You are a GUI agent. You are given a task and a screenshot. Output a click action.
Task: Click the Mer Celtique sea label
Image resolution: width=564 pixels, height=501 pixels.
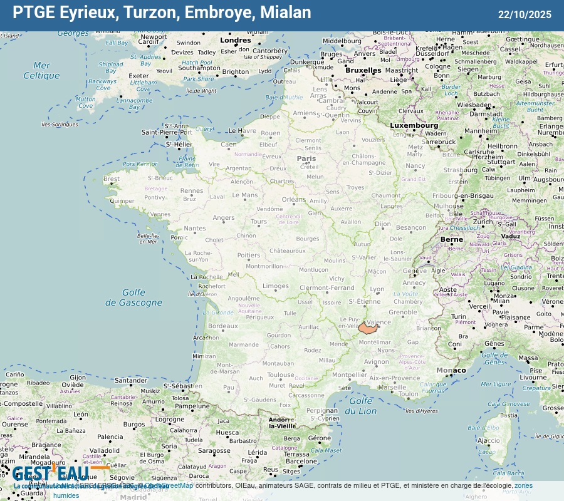tap(41, 70)
